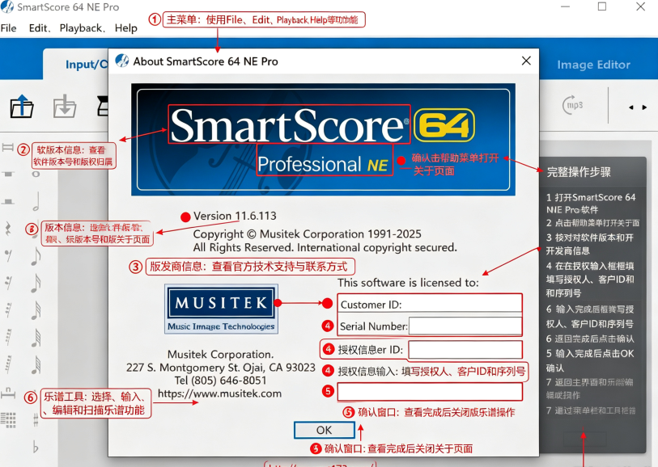Open the Edit menu

coord(38,28)
